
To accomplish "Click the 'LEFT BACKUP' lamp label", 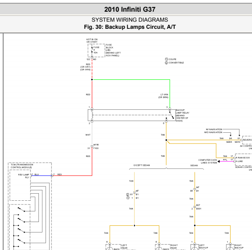I will coord(204,247).
